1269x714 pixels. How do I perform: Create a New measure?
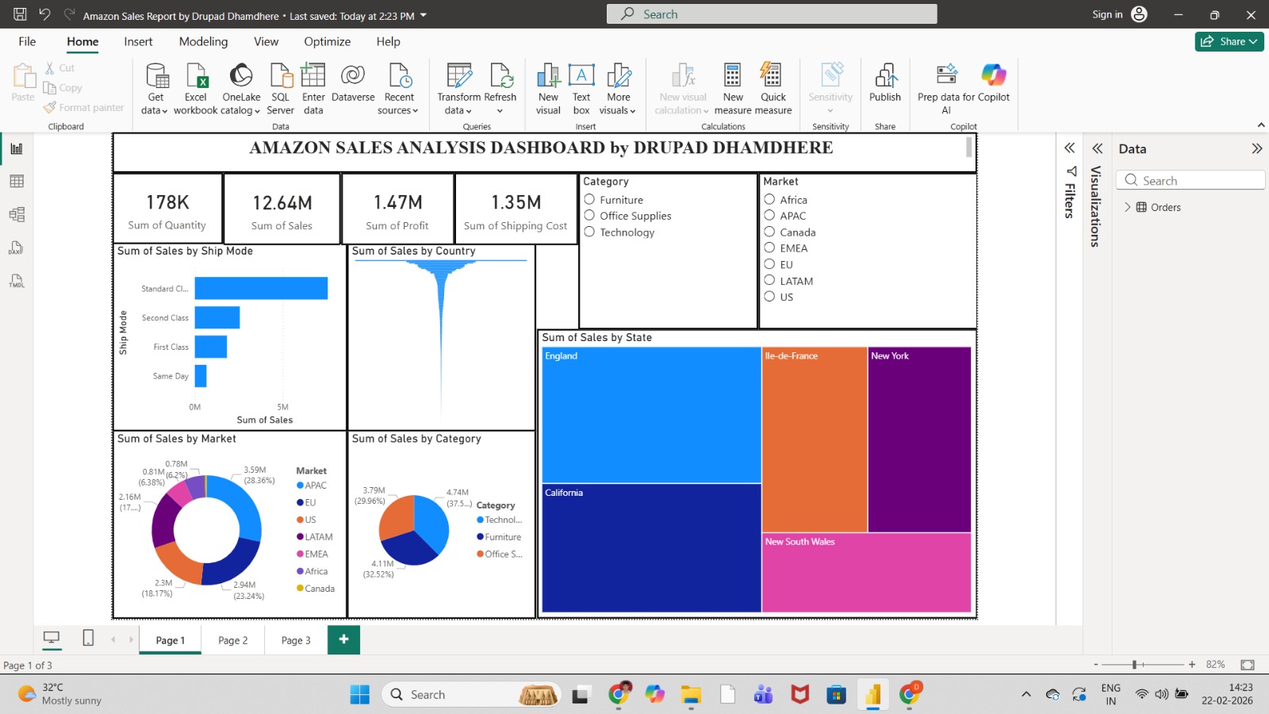coord(732,87)
